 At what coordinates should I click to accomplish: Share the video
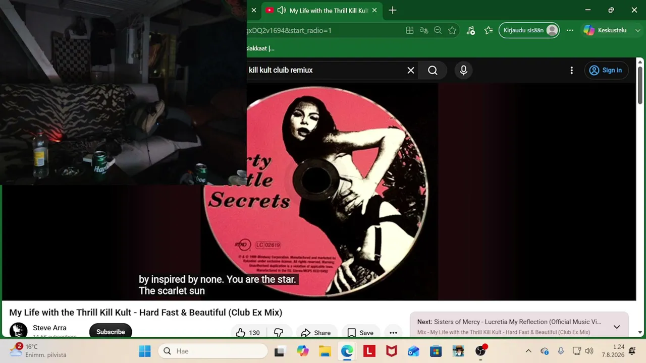[315, 332]
